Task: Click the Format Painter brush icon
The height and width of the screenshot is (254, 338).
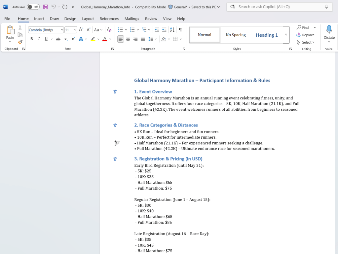Action: 20,42
